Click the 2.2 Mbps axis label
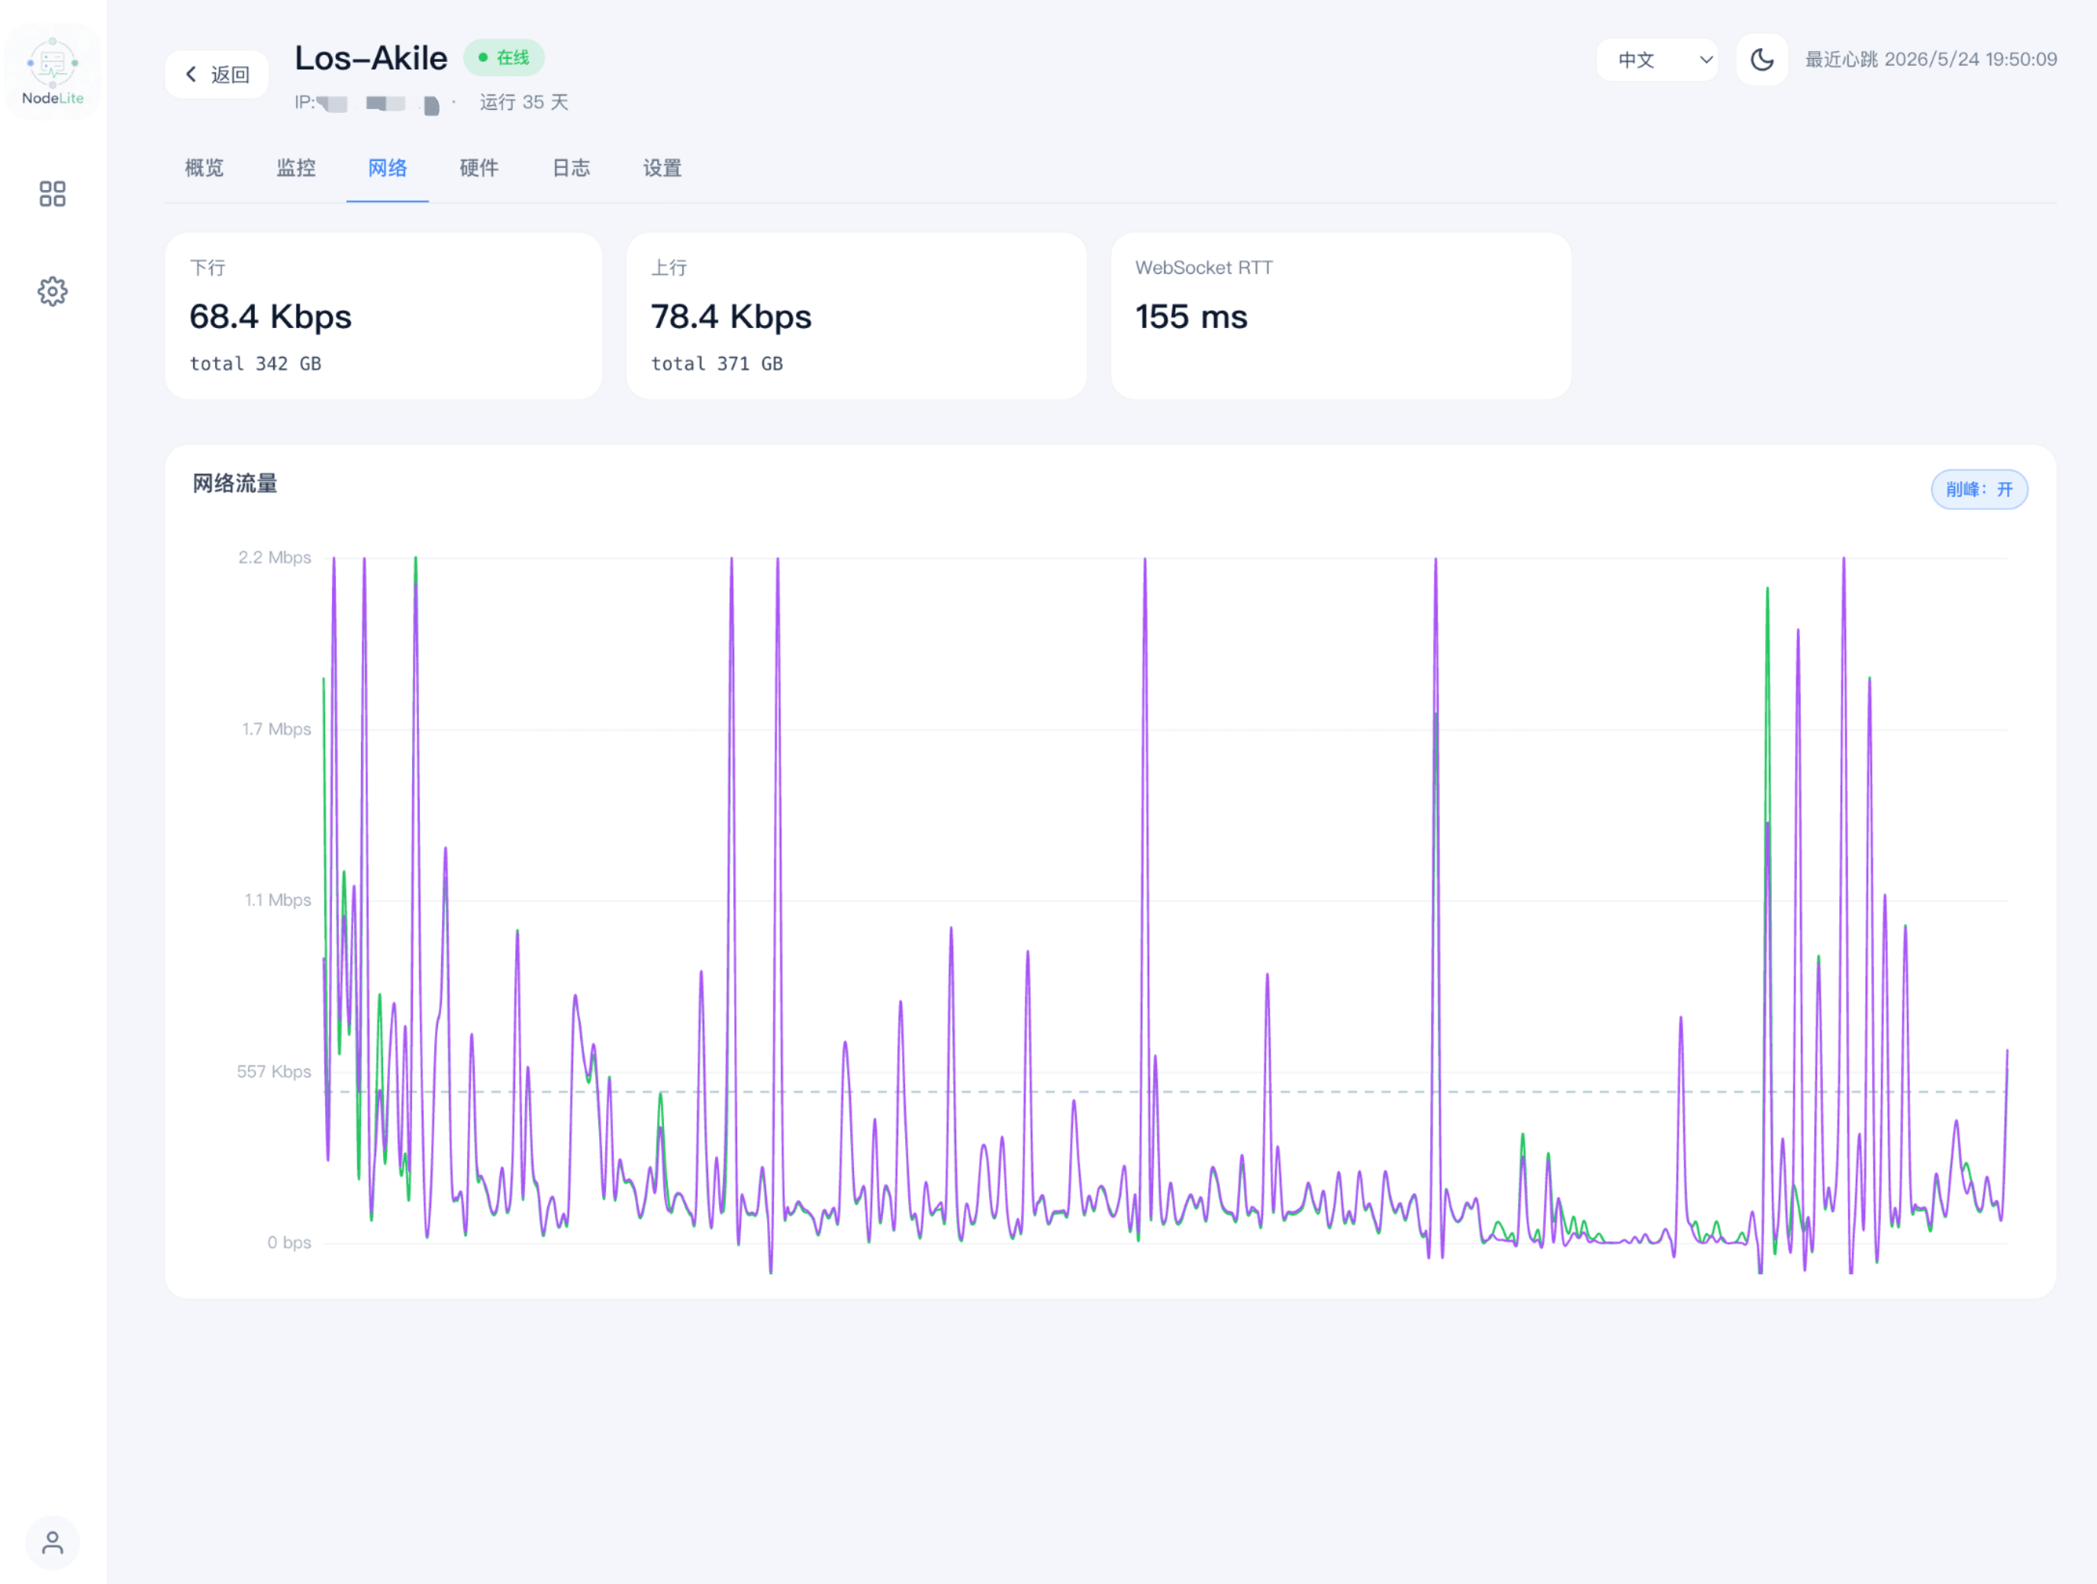 275,559
